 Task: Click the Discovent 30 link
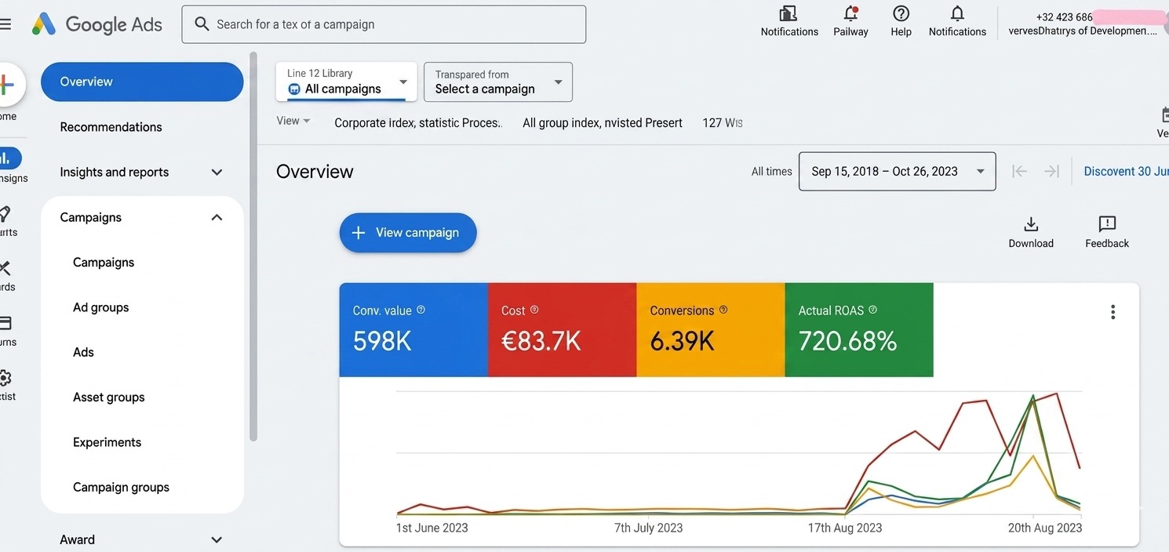pos(1126,171)
